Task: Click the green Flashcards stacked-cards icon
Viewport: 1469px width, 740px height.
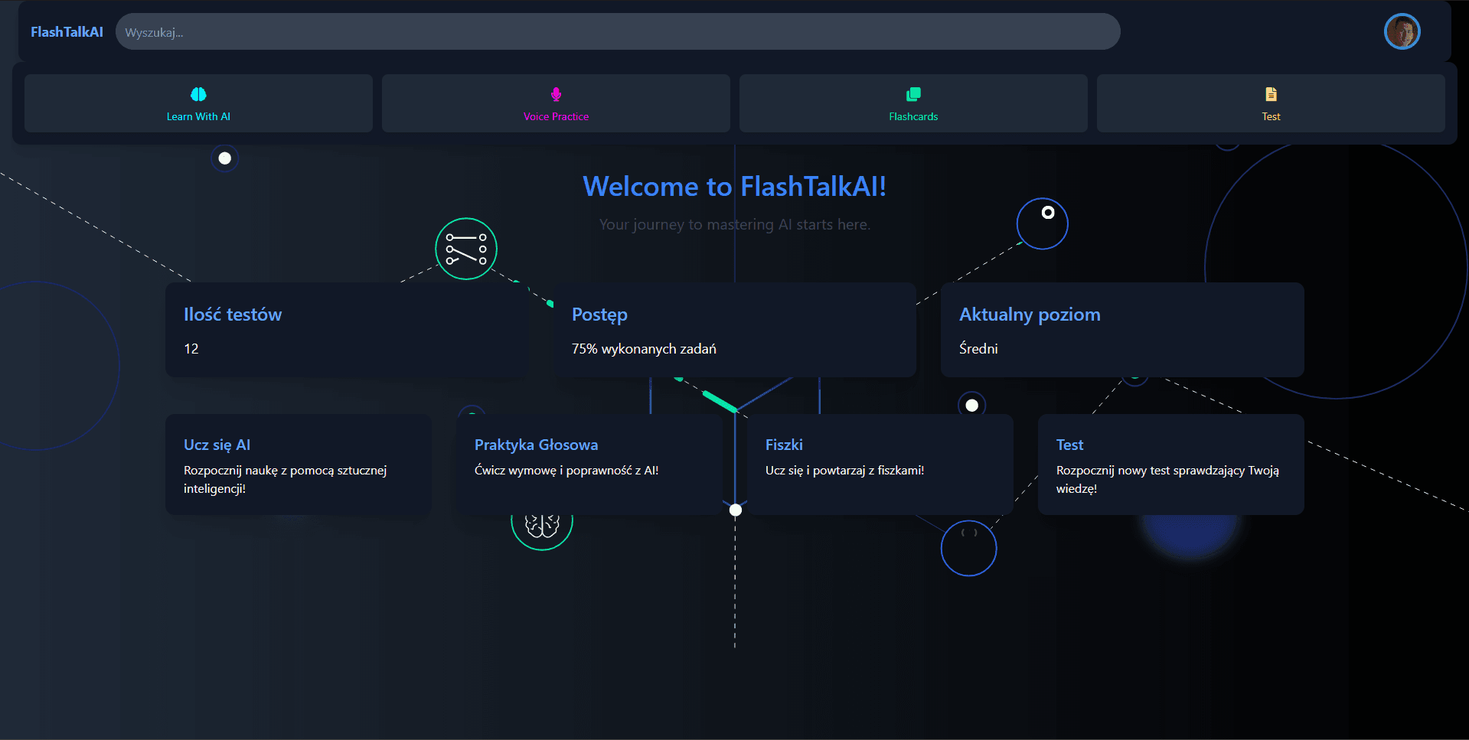Action: pos(912,94)
